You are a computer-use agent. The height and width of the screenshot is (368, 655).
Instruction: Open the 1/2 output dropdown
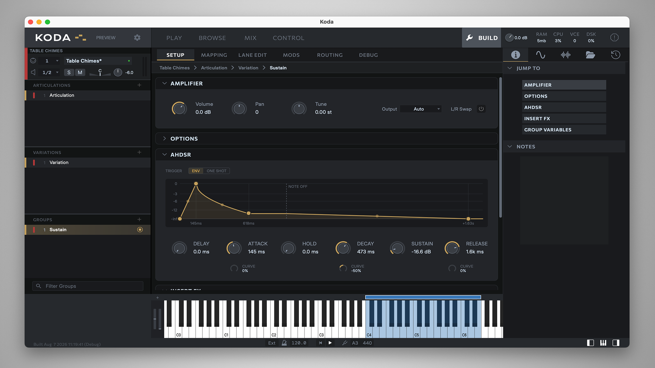[x=50, y=72]
